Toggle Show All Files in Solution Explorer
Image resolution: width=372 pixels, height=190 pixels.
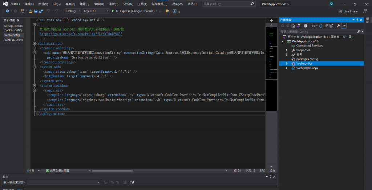[331, 26]
